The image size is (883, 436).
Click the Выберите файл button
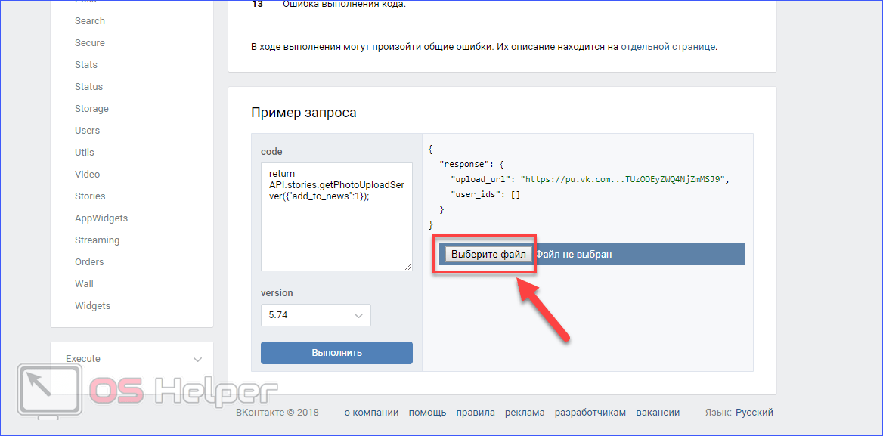[488, 255]
